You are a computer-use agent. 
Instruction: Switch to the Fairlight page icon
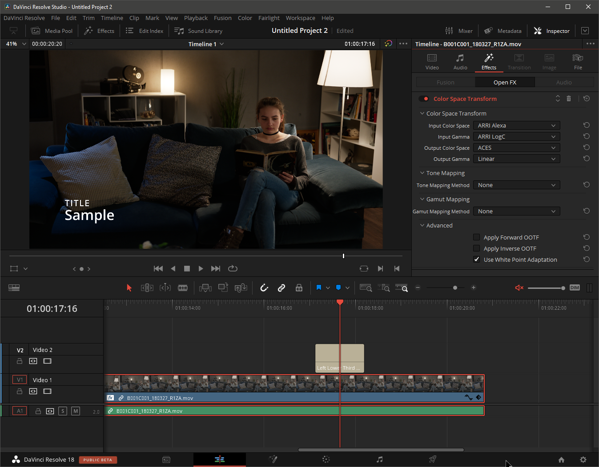click(x=379, y=459)
